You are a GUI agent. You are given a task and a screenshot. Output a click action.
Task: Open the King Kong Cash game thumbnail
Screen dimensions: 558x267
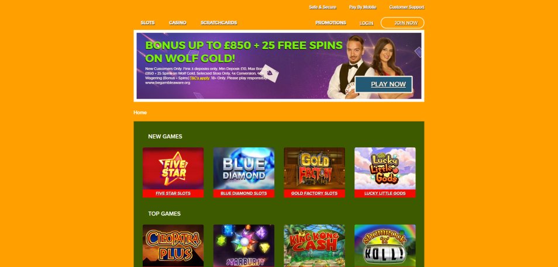(314, 245)
